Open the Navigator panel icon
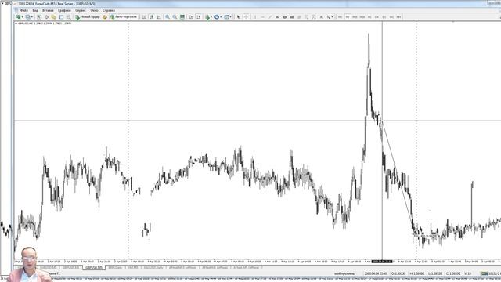Screen dimensions: 501x282 54,17
